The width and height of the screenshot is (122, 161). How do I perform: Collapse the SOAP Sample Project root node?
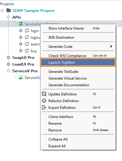click(x=2, y=10)
